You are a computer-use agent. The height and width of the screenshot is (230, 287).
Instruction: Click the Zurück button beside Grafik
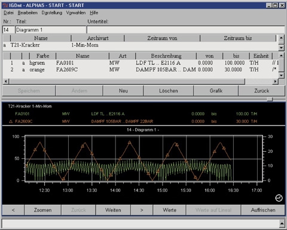[x=262, y=91]
